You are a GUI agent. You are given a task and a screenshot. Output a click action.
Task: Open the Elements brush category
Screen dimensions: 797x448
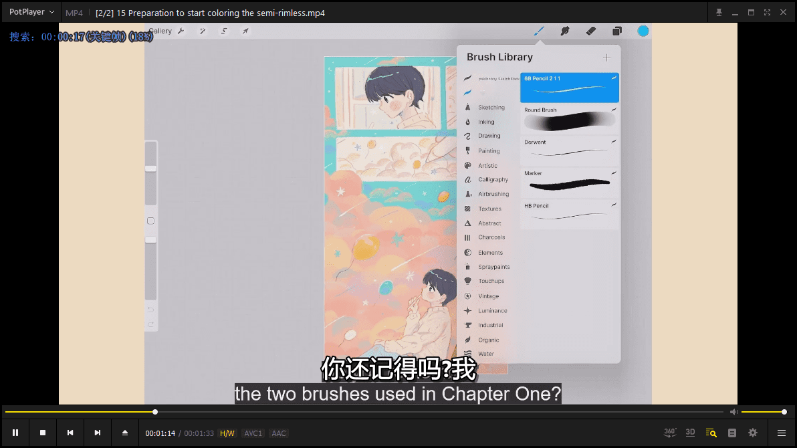coord(491,253)
